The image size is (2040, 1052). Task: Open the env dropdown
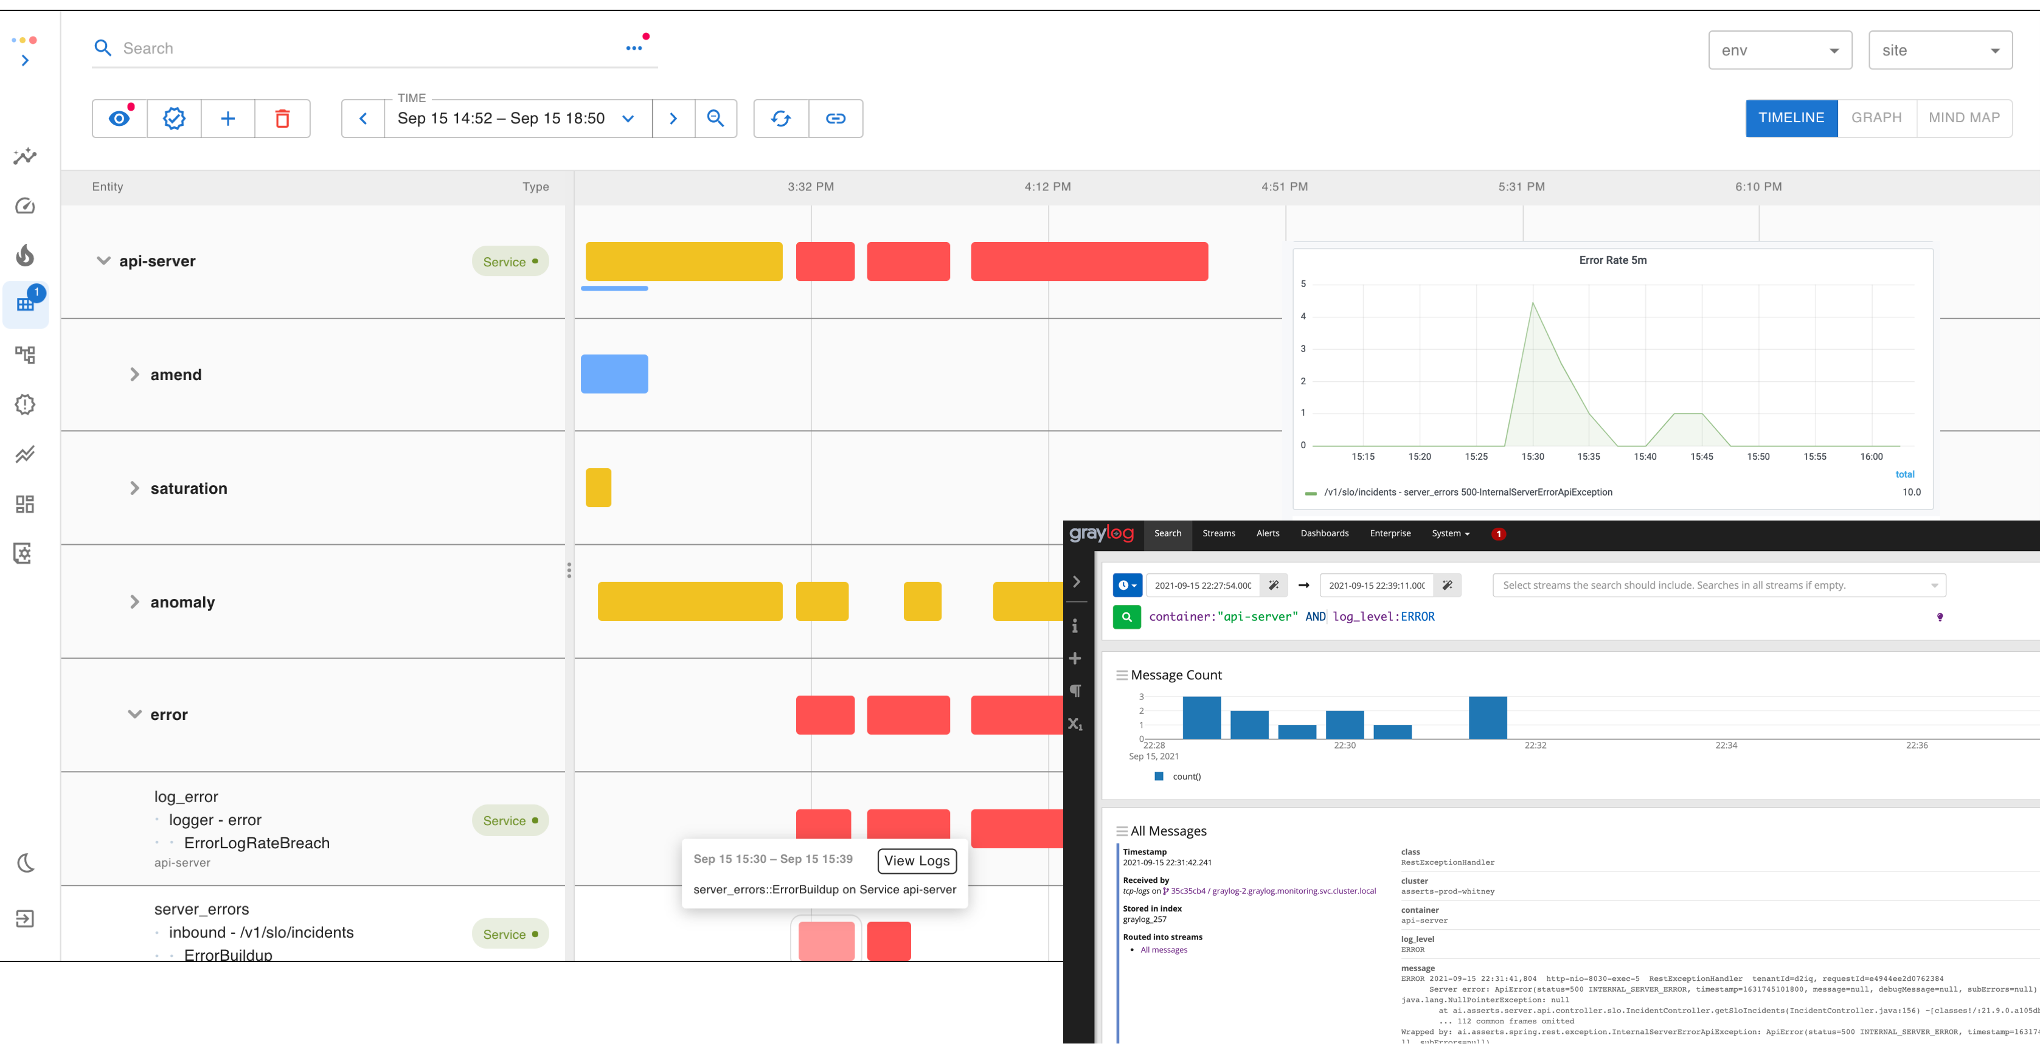1780,50
